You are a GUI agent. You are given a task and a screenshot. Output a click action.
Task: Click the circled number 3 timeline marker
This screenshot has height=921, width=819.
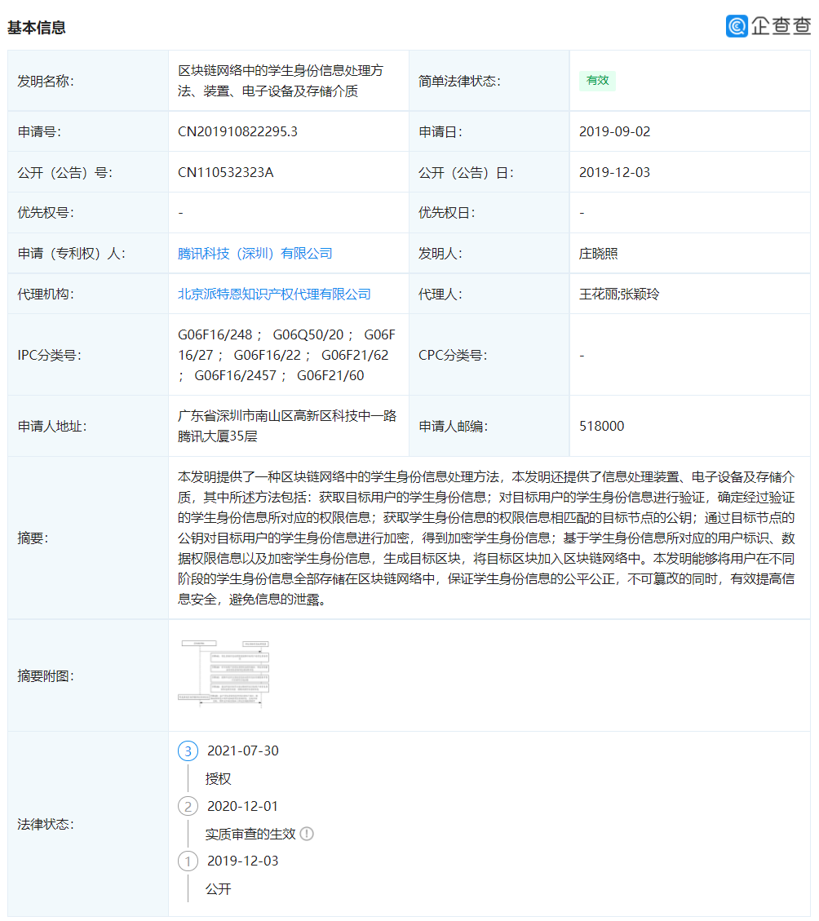pos(188,751)
